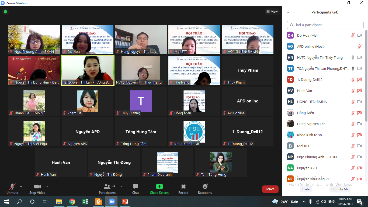Screen dimensions: 368x207
Task: Open the Reactions menu
Action: click(x=205, y=187)
